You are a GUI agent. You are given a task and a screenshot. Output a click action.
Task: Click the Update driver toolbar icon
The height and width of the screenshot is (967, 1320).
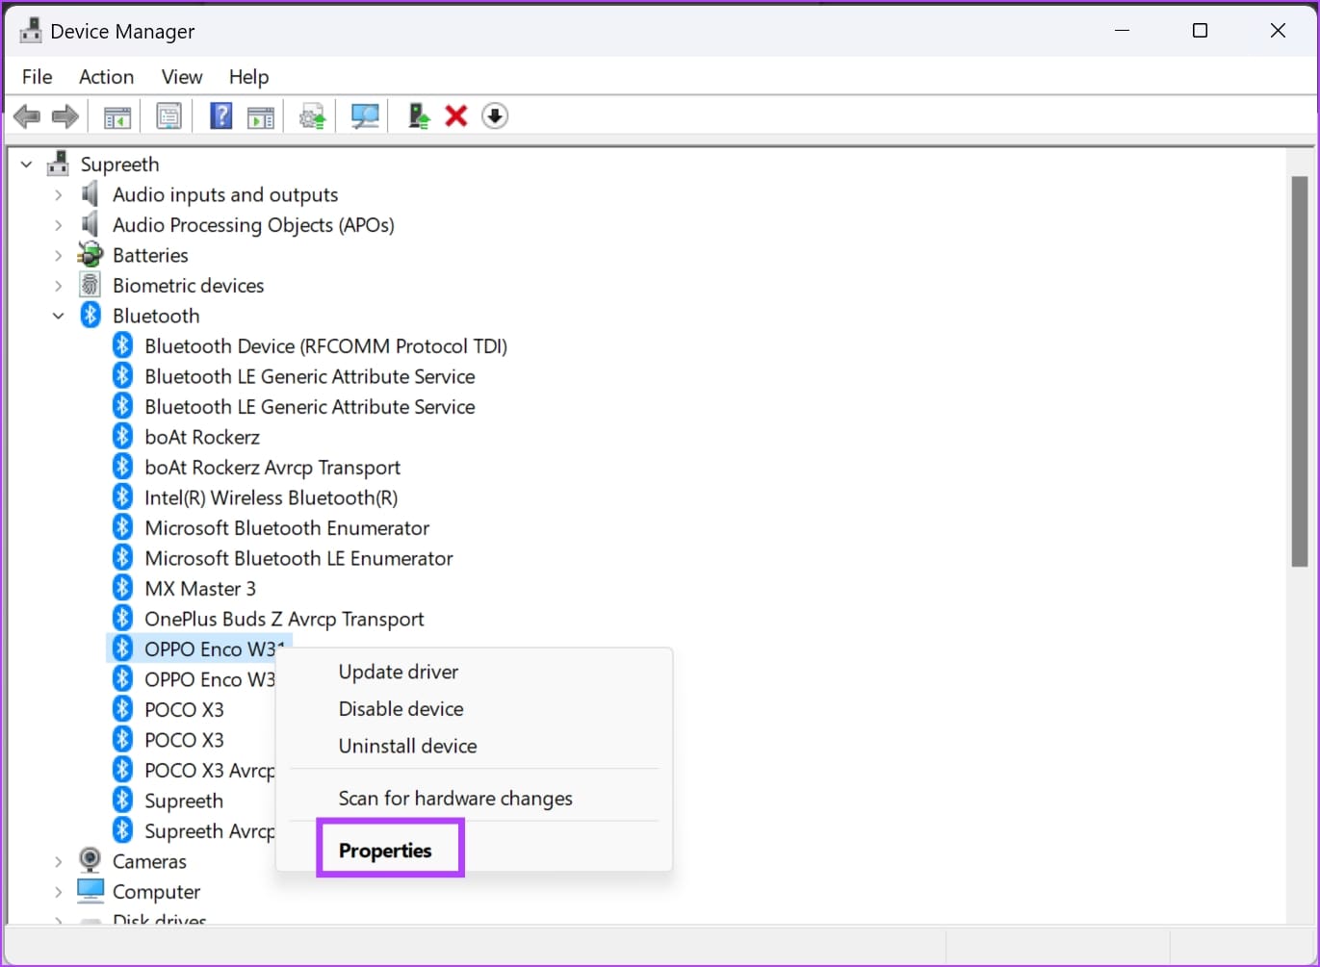[x=418, y=116]
